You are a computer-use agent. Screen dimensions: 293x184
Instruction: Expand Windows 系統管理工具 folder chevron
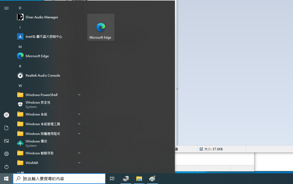(x=79, y=124)
